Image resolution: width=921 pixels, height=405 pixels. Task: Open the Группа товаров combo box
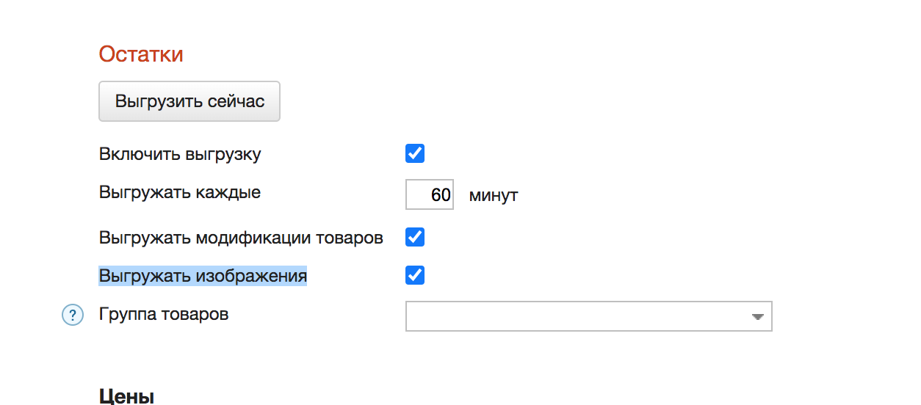[x=589, y=316]
